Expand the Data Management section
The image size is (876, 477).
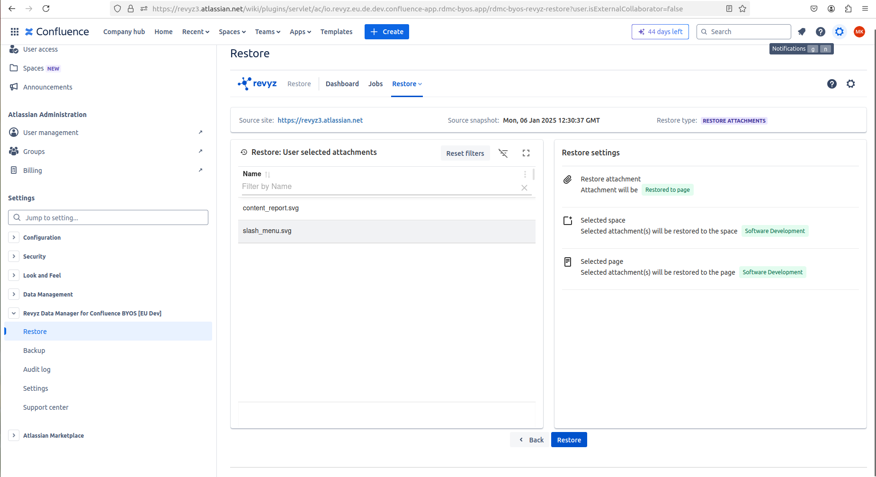pos(14,294)
